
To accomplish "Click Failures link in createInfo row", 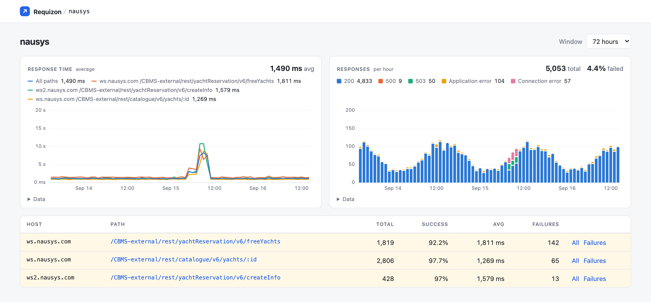I will 595,279.
